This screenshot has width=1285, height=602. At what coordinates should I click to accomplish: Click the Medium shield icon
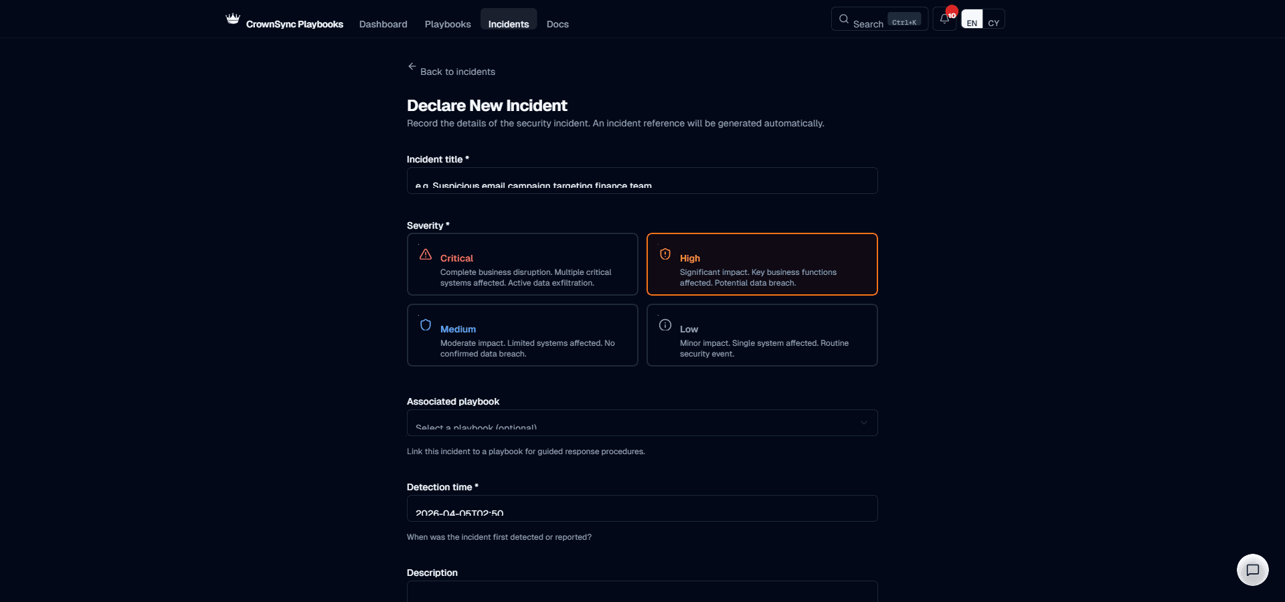click(x=426, y=325)
